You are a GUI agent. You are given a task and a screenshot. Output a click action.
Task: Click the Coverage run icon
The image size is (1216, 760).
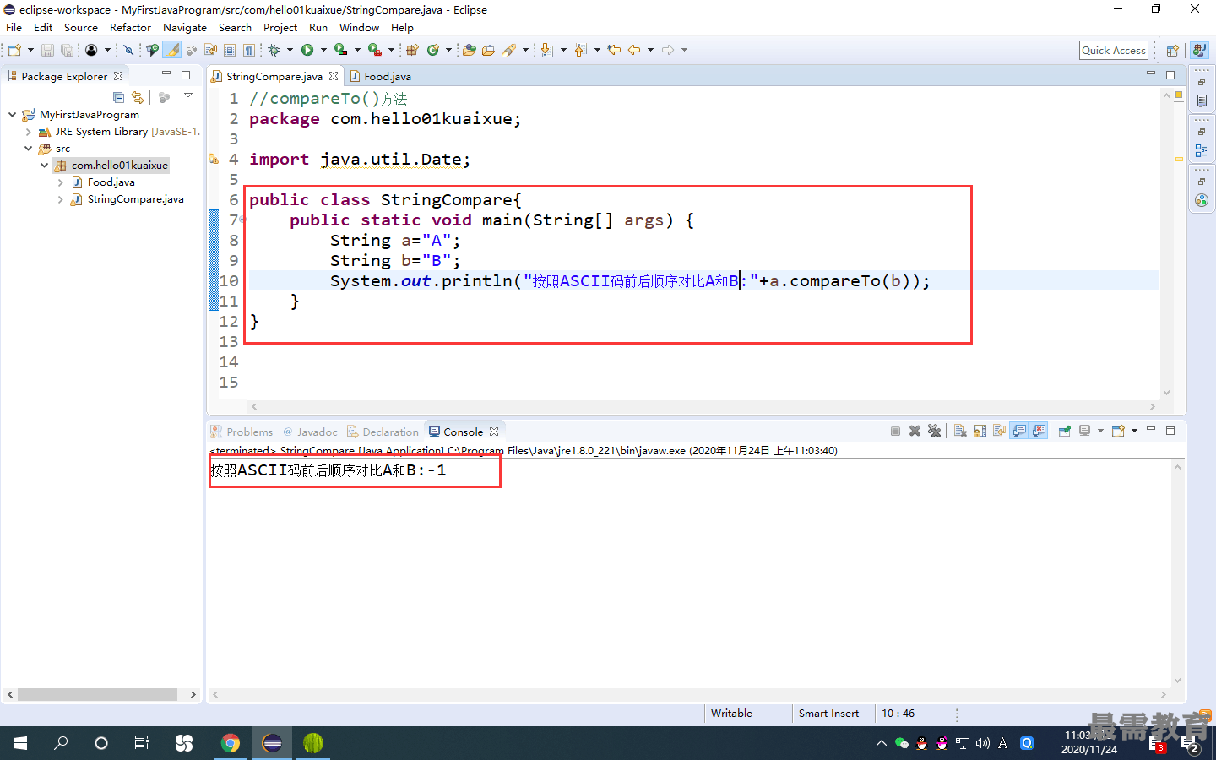coord(340,50)
